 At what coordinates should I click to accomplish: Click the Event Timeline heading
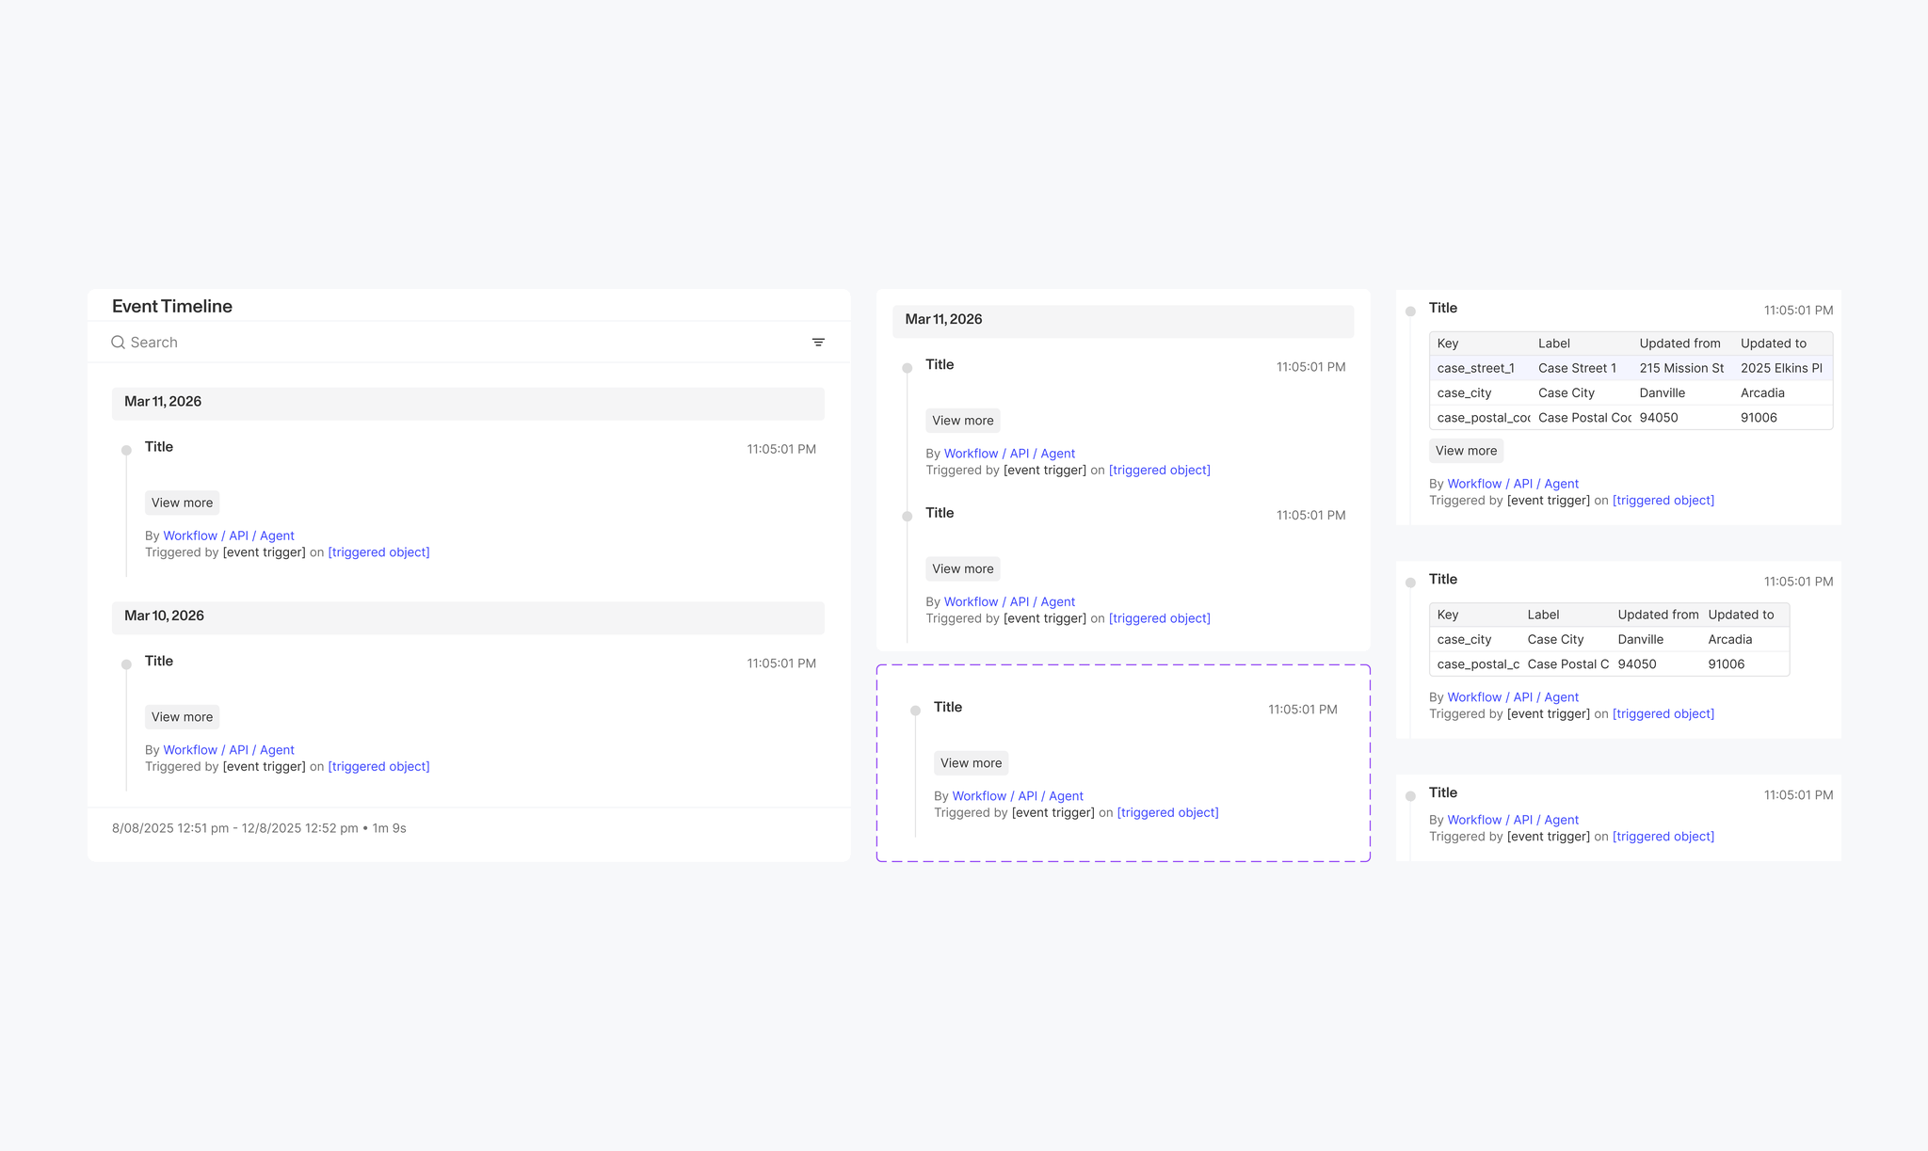pyautogui.click(x=172, y=306)
